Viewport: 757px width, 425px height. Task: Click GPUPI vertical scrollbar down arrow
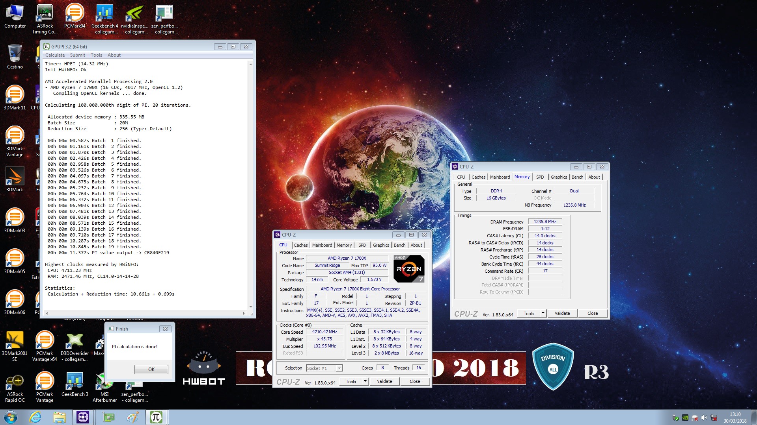coord(251,307)
